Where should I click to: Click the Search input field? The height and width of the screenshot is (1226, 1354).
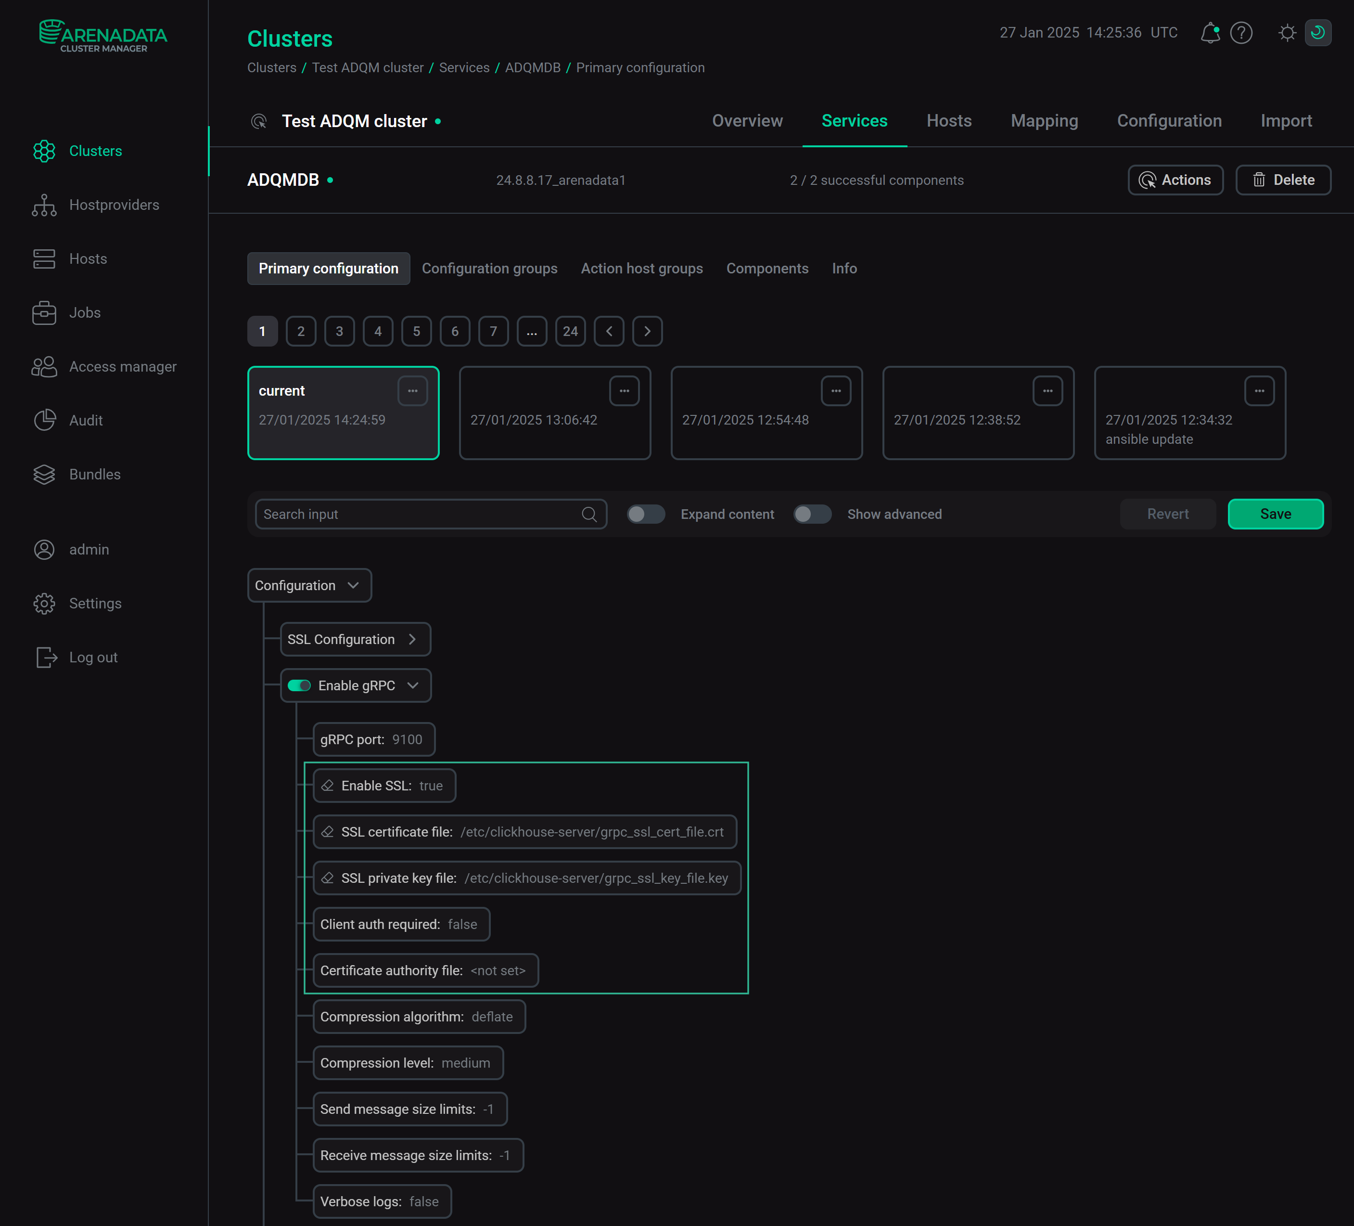[431, 514]
